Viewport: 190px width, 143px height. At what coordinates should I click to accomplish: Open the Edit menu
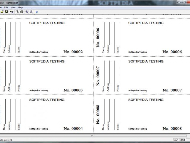click(x=6, y=7)
